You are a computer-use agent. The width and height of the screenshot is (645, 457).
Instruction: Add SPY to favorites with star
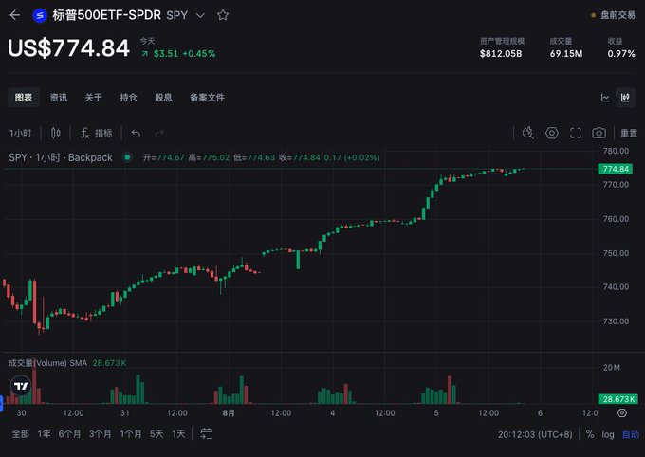(223, 15)
